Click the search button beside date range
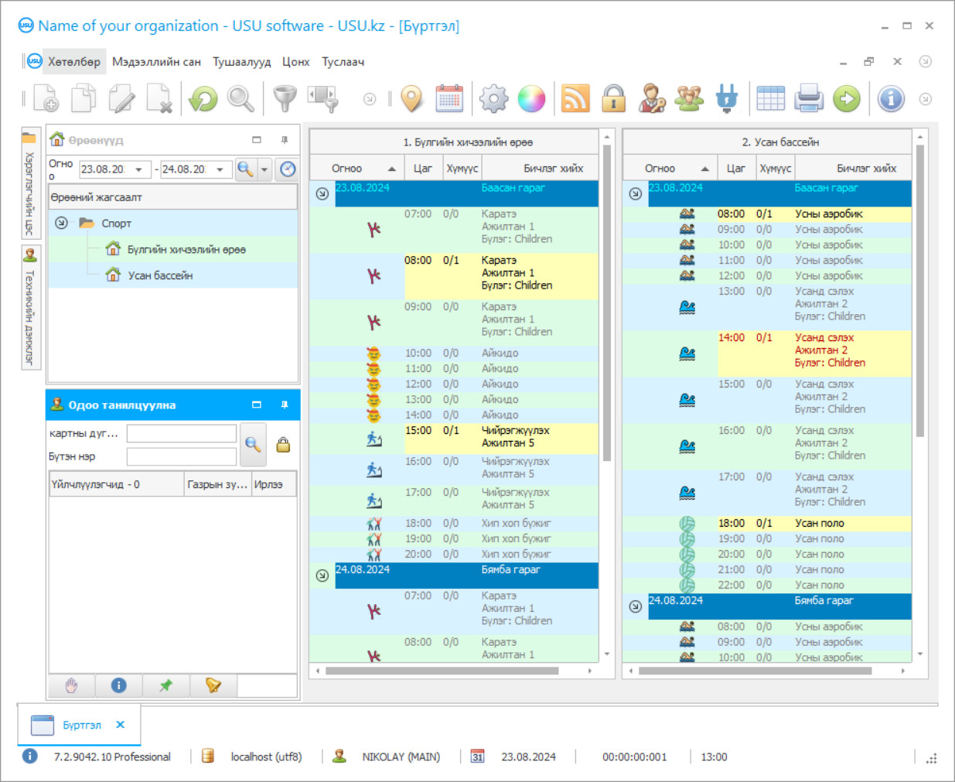955x782 pixels. coord(245,169)
